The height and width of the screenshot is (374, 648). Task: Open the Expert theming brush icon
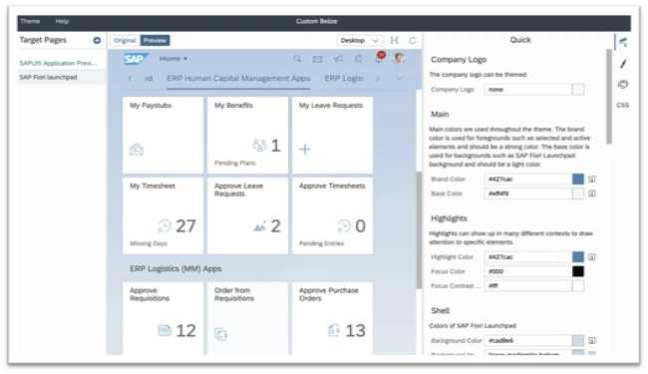pyautogui.click(x=623, y=63)
